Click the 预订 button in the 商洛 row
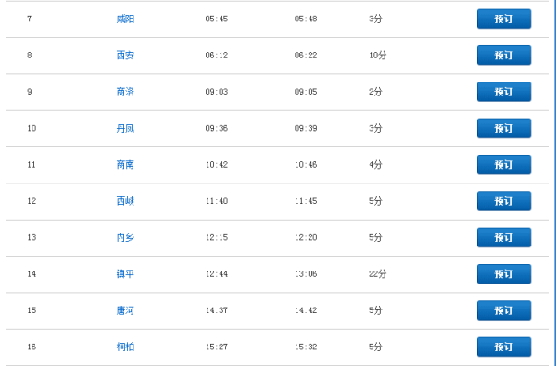 (504, 92)
